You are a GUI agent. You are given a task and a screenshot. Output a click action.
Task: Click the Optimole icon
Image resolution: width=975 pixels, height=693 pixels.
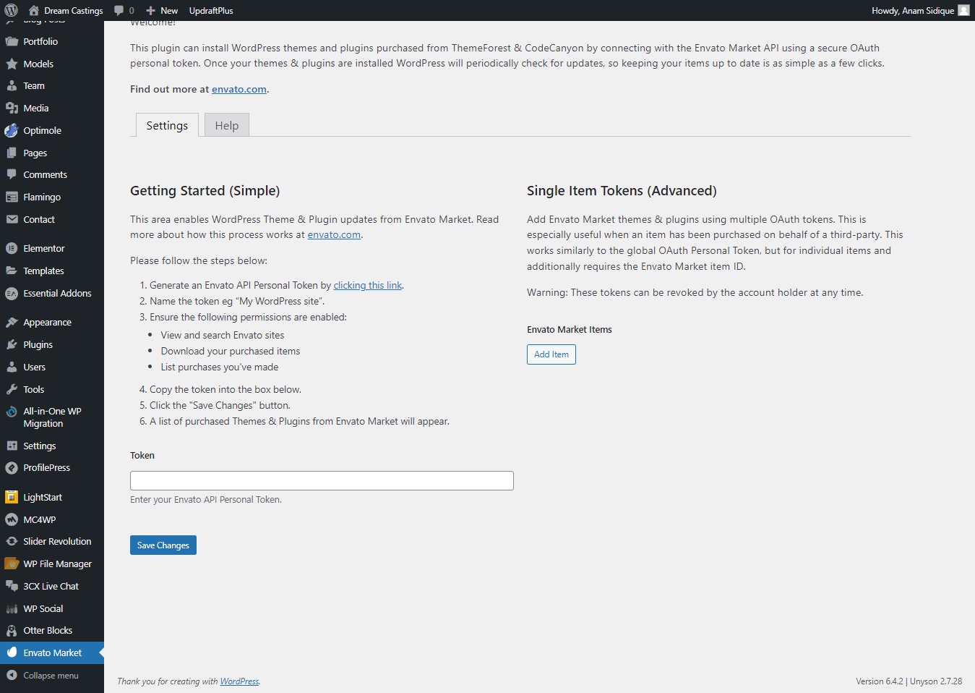coord(12,130)
